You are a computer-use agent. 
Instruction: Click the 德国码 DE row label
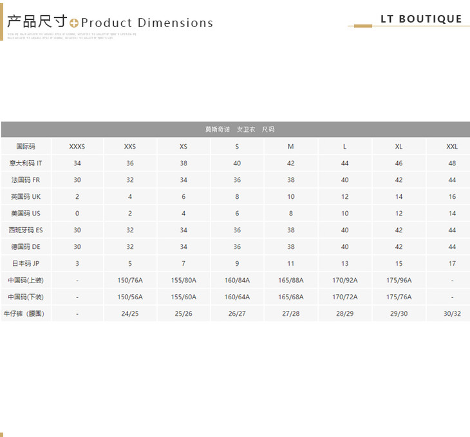(26, 247)
